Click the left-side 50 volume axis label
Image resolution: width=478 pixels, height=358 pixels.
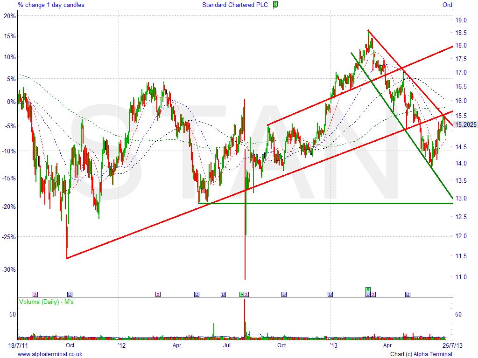(13, 314)
